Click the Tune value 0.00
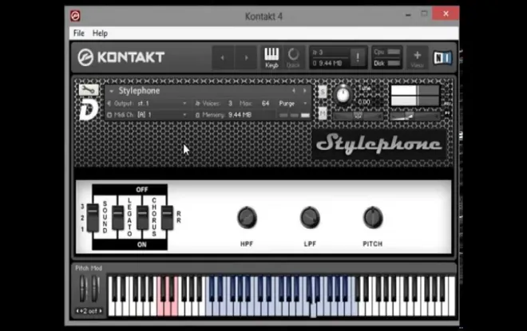 (364, 102)
